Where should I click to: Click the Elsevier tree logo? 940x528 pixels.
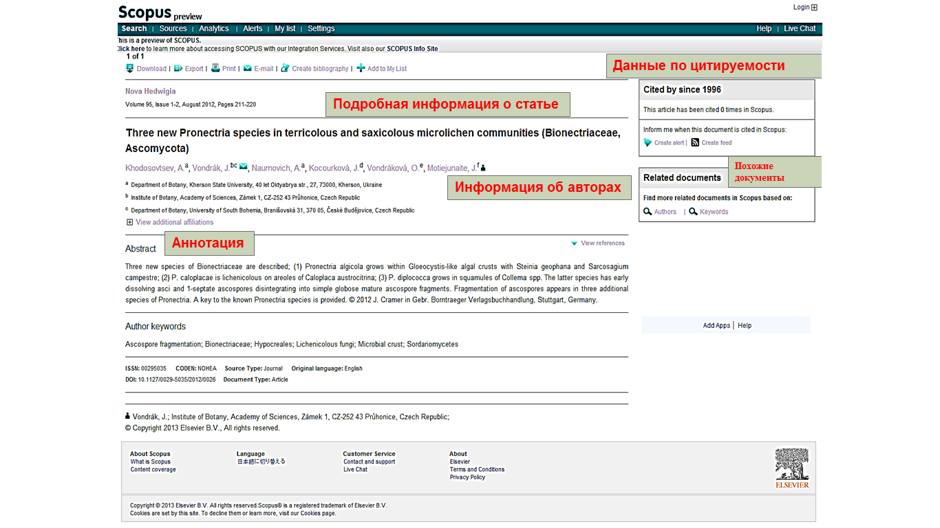[x=792, y=468]
